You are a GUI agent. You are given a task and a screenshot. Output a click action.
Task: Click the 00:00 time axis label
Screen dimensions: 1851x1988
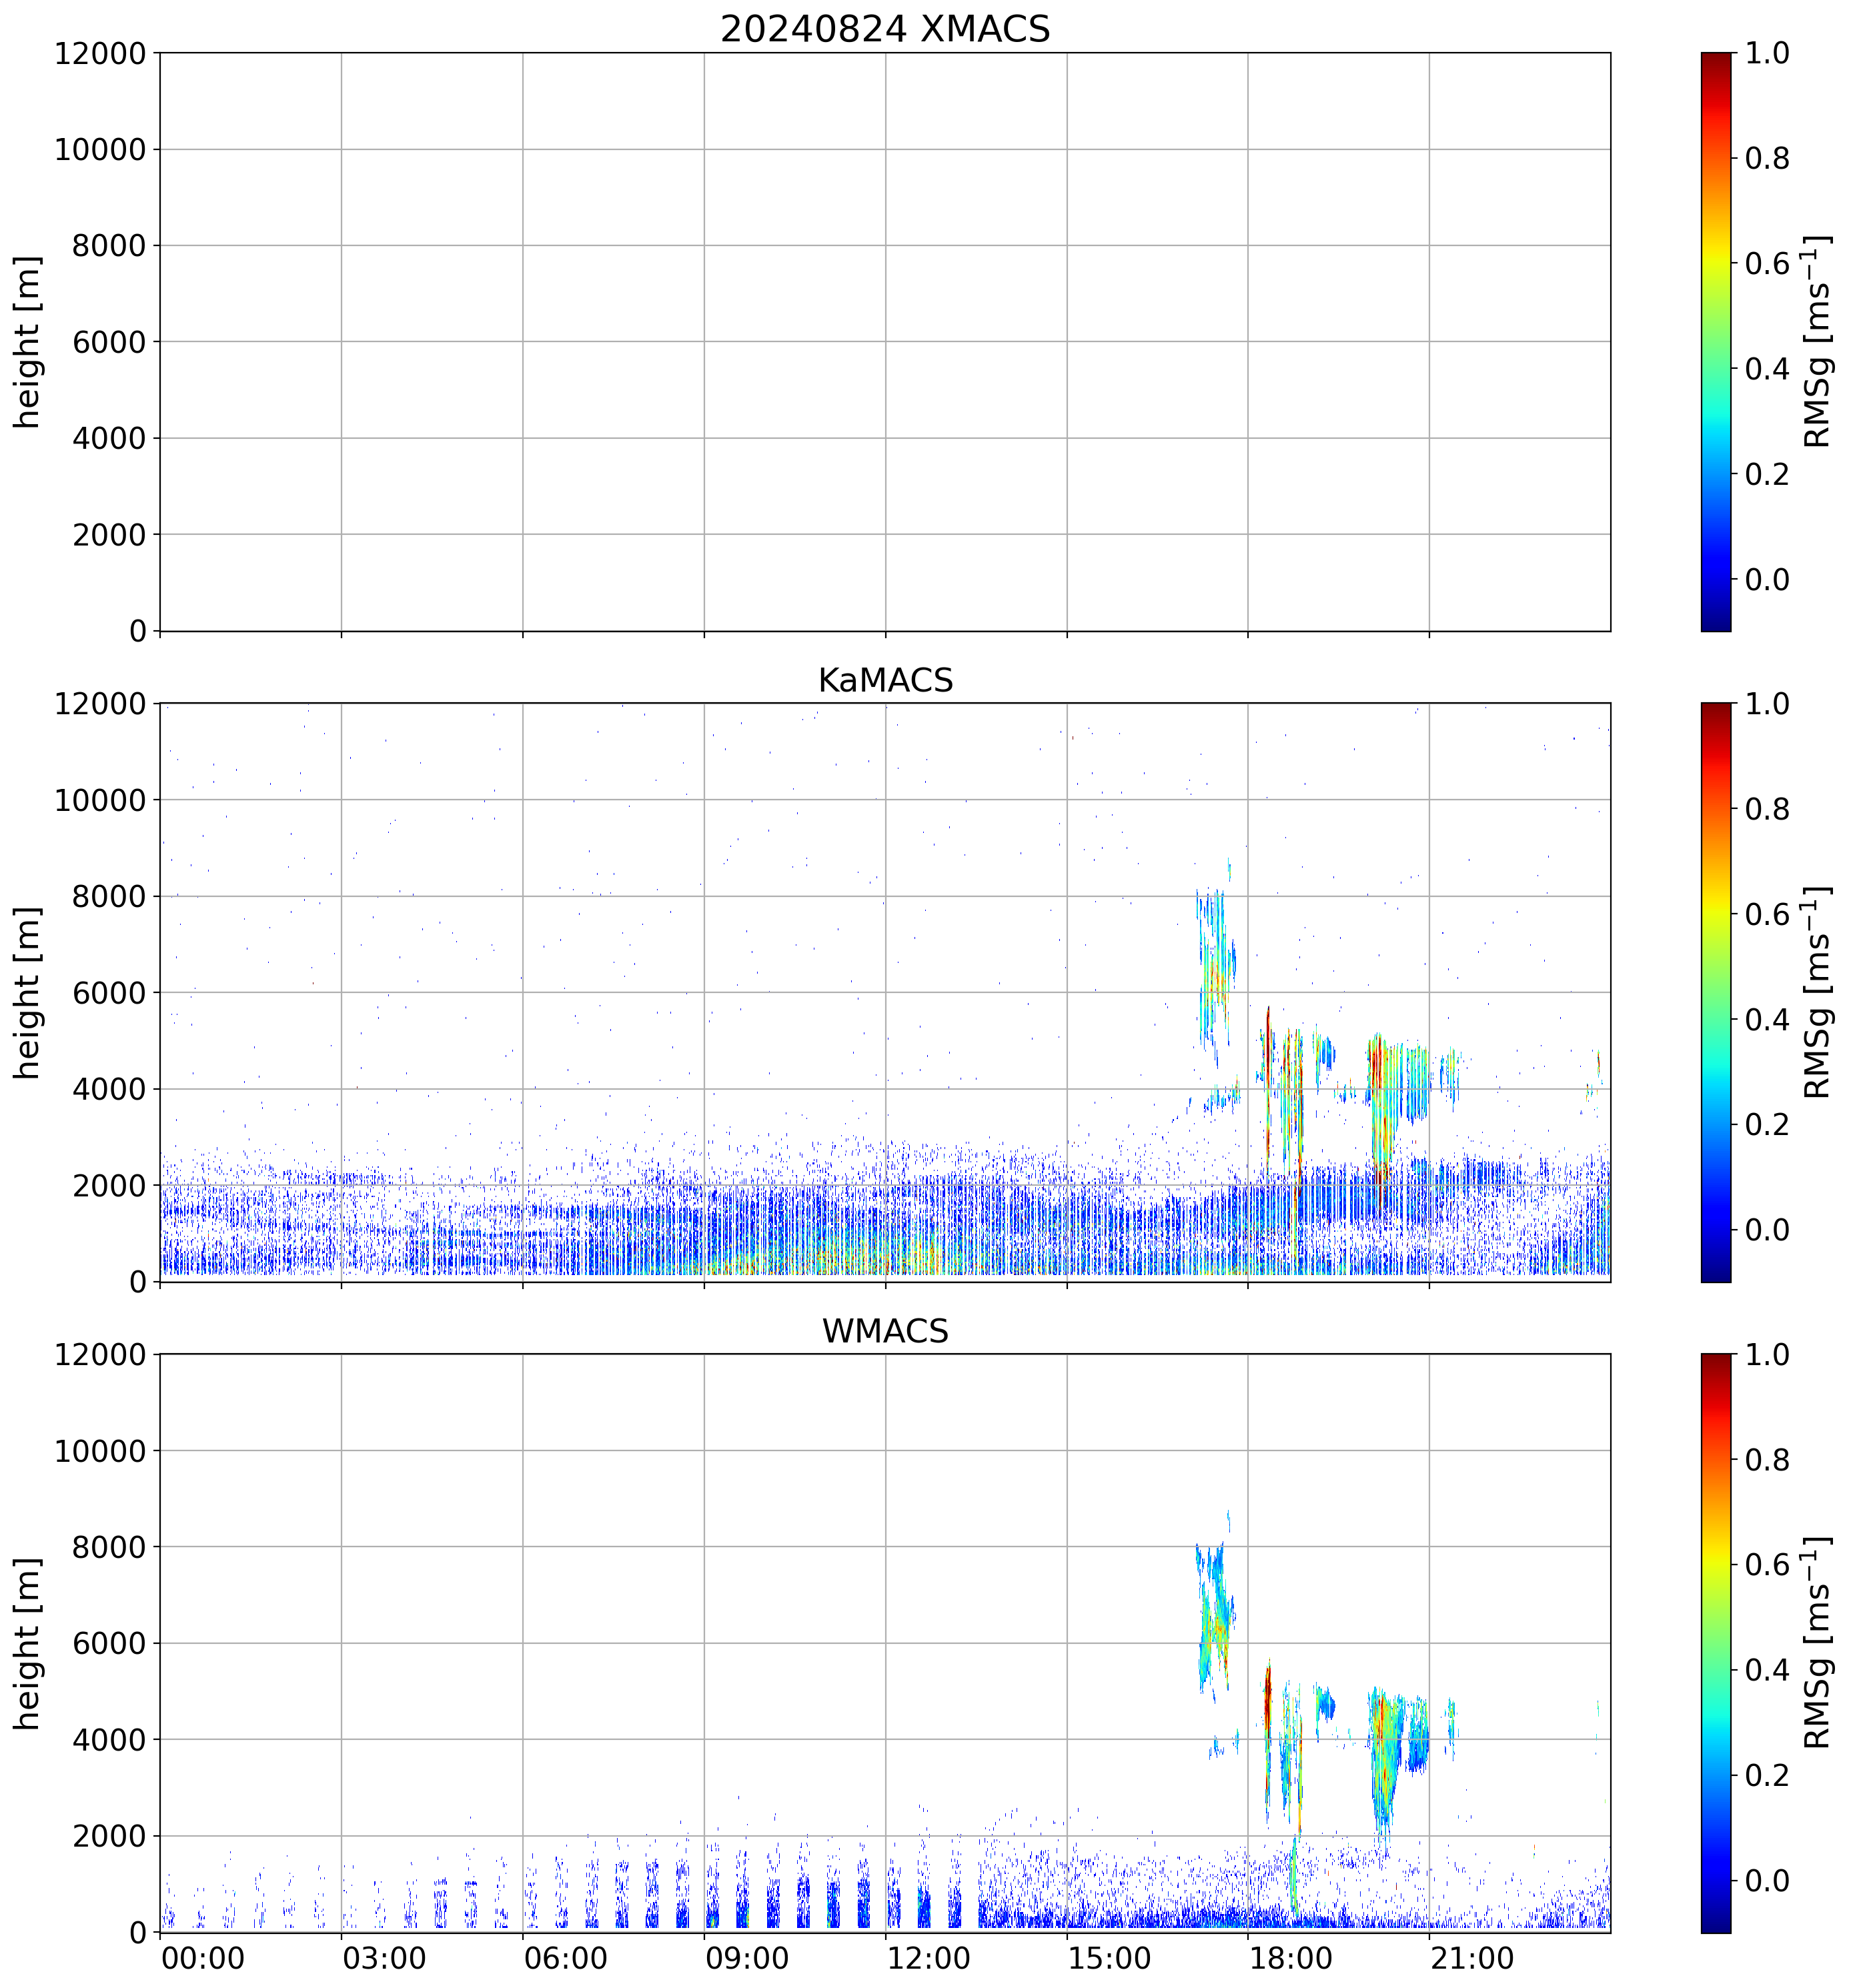pos(203,1958)
